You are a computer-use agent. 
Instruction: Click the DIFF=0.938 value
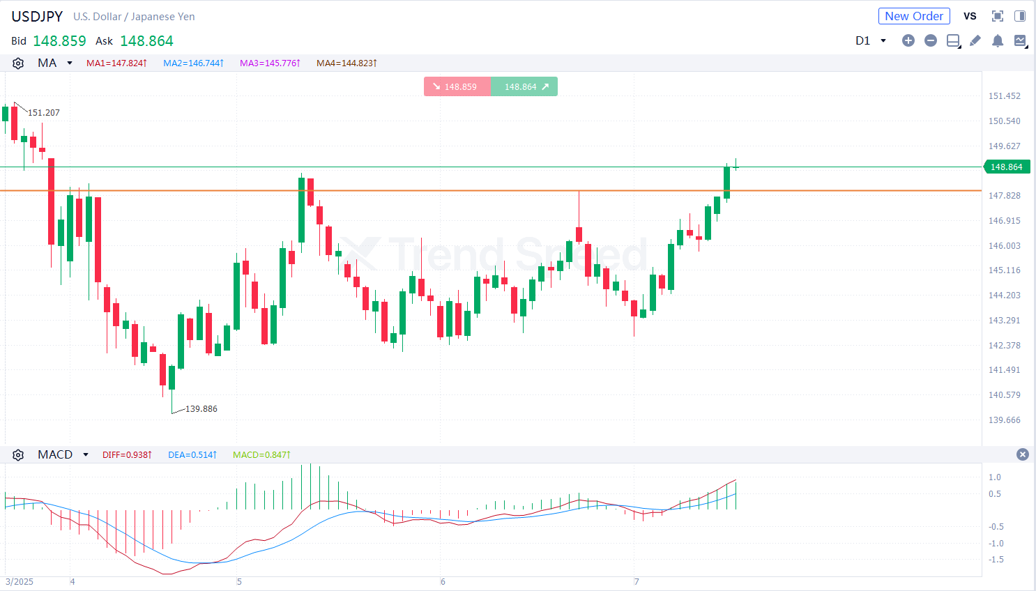click(127, 454)
